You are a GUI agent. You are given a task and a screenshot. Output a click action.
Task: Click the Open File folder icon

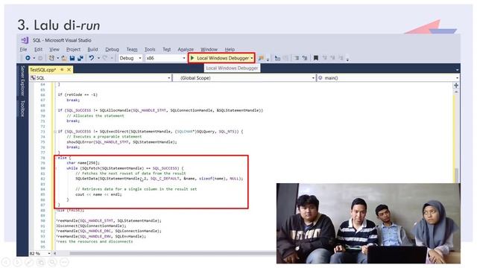[x=64, y=58]
